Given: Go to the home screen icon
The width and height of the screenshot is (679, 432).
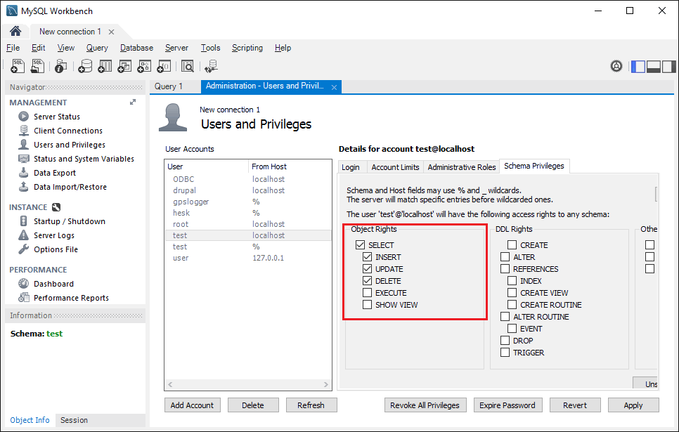Looking at the screenshot, I should pyautogui.click(x=15, y=31).
